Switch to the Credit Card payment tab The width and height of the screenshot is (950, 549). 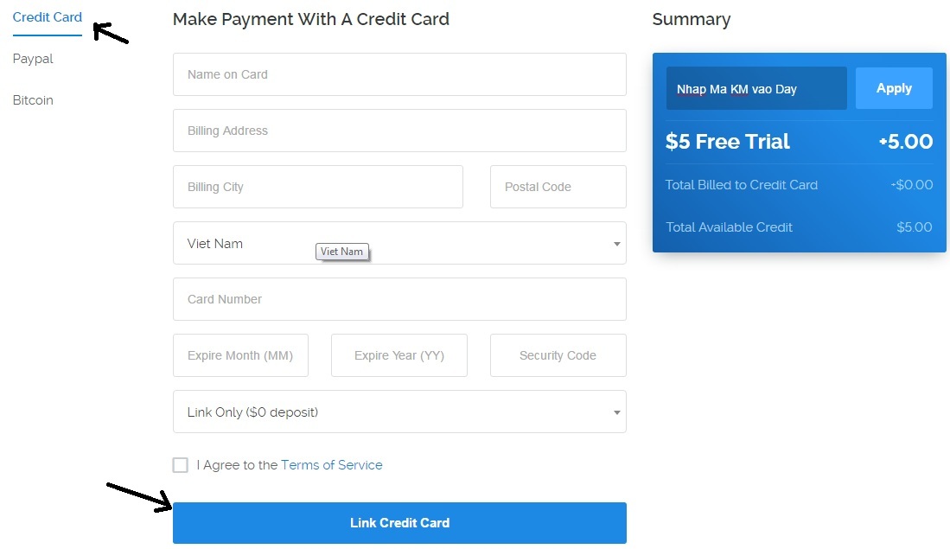48,17
